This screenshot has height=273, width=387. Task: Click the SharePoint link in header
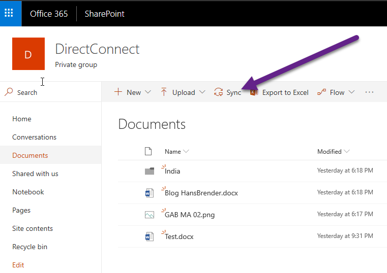click(104, 14)
